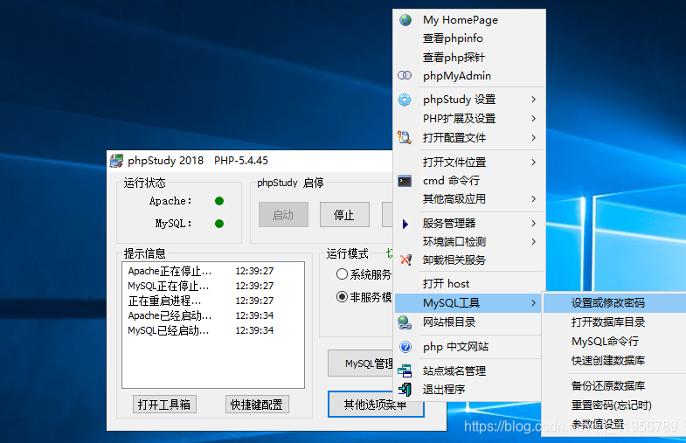Click the 快捷键配置 button
686x443 pixels.
(x=257, y=405)
